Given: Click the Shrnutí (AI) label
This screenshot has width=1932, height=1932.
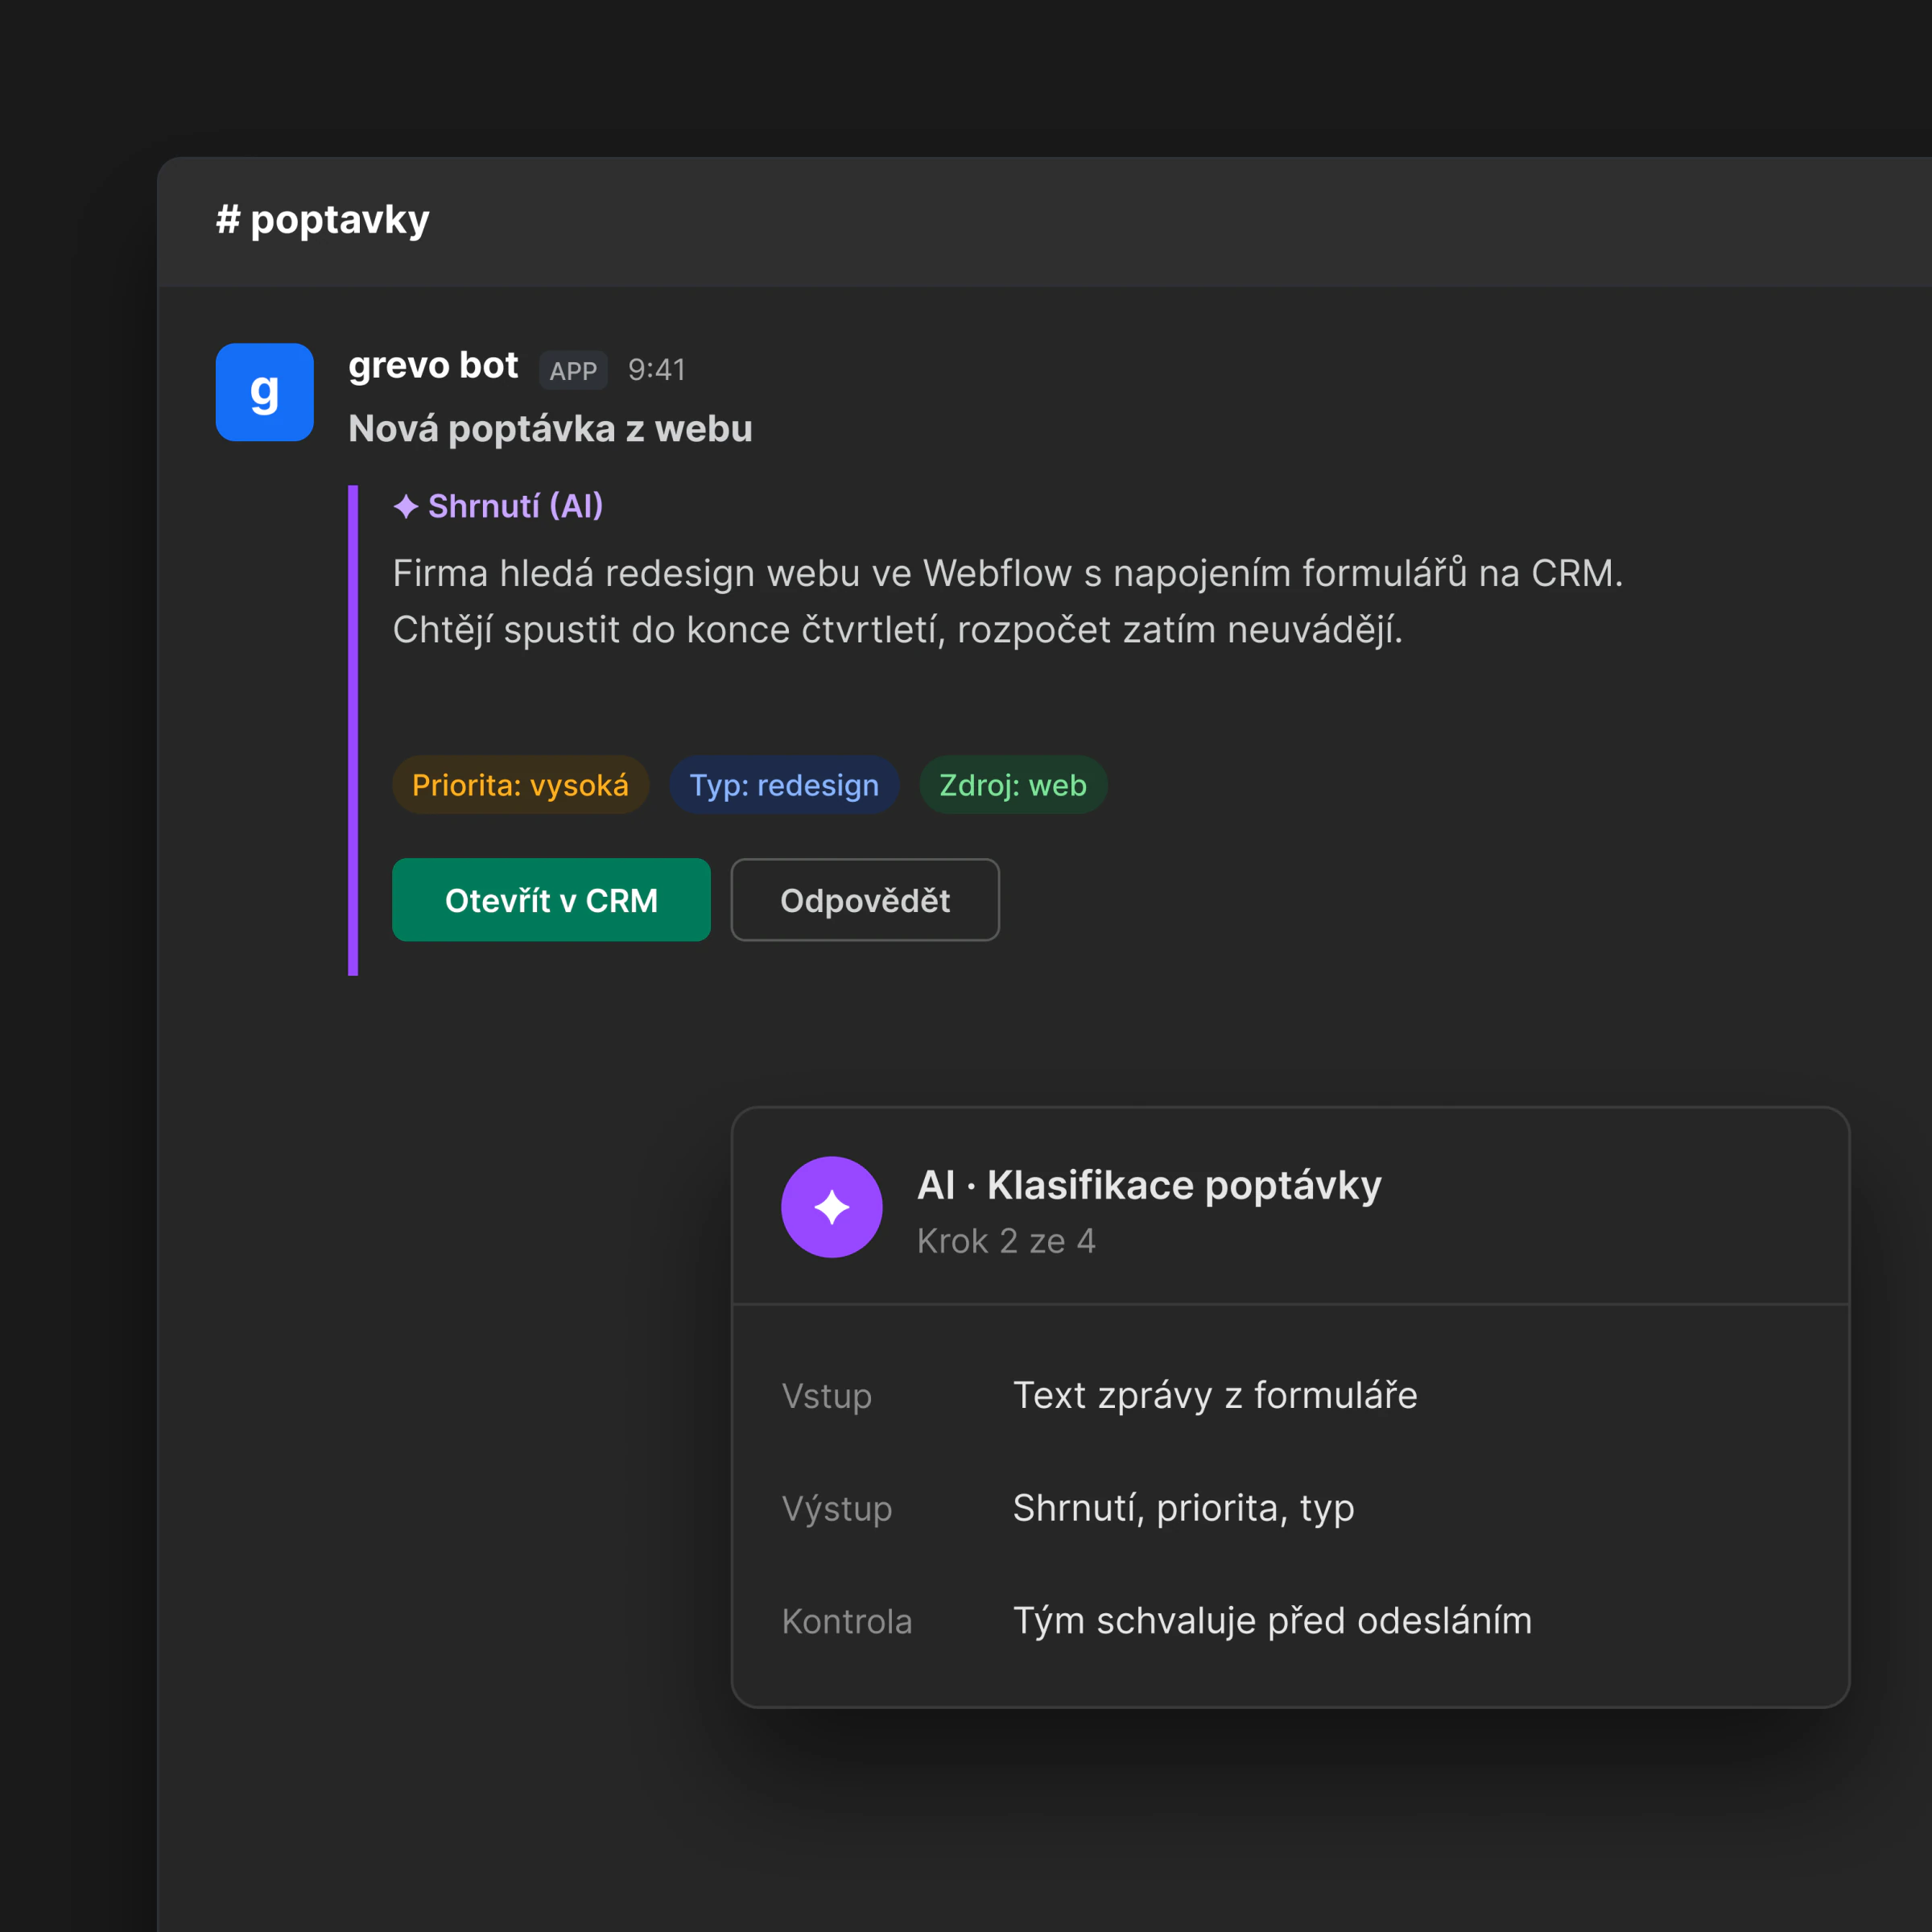Looking at the screenshot, I should 515,506.
